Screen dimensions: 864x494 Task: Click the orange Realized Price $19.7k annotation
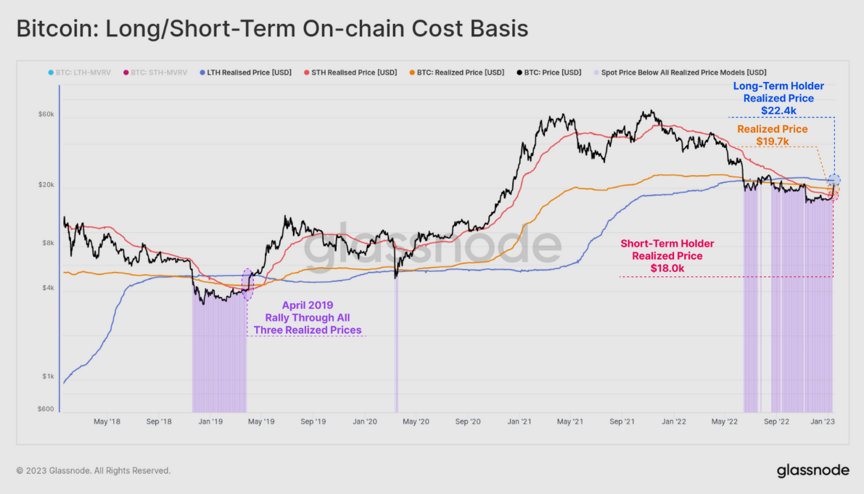tap(772, 135)
